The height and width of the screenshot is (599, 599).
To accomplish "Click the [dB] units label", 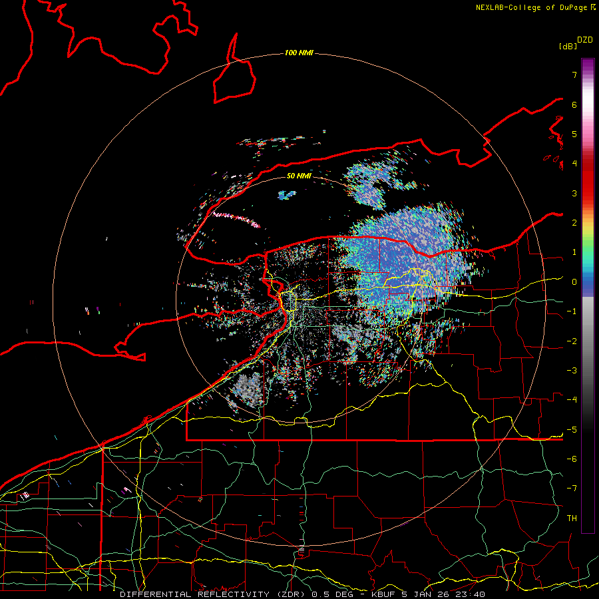I will tap(568, 46).
